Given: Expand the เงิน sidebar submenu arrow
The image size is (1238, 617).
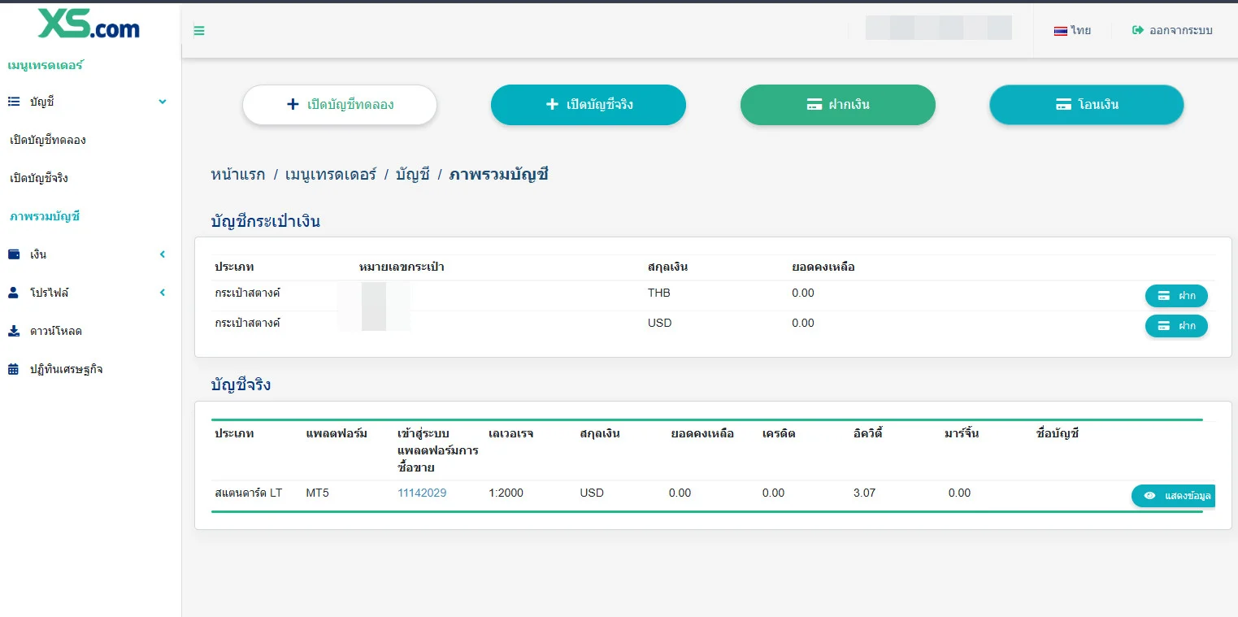Looking at the screenshot, I should (162, 254).
